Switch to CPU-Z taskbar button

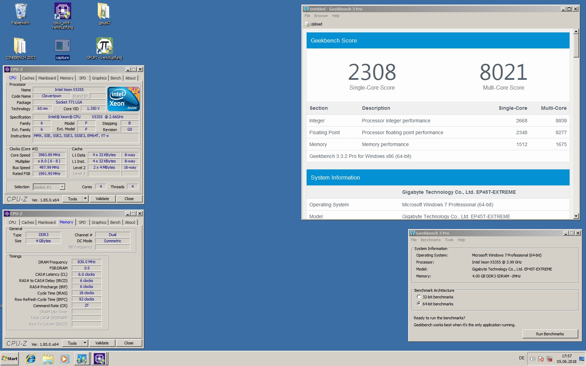tap(99, 359)
